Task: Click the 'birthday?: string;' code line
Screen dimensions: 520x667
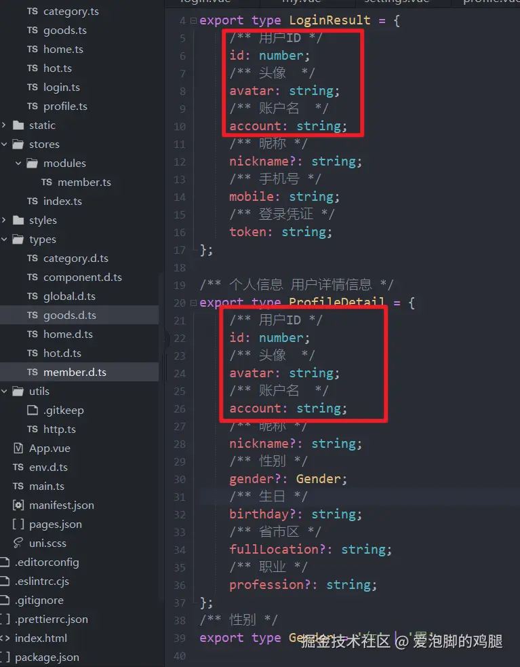Action: coord(296,515)
